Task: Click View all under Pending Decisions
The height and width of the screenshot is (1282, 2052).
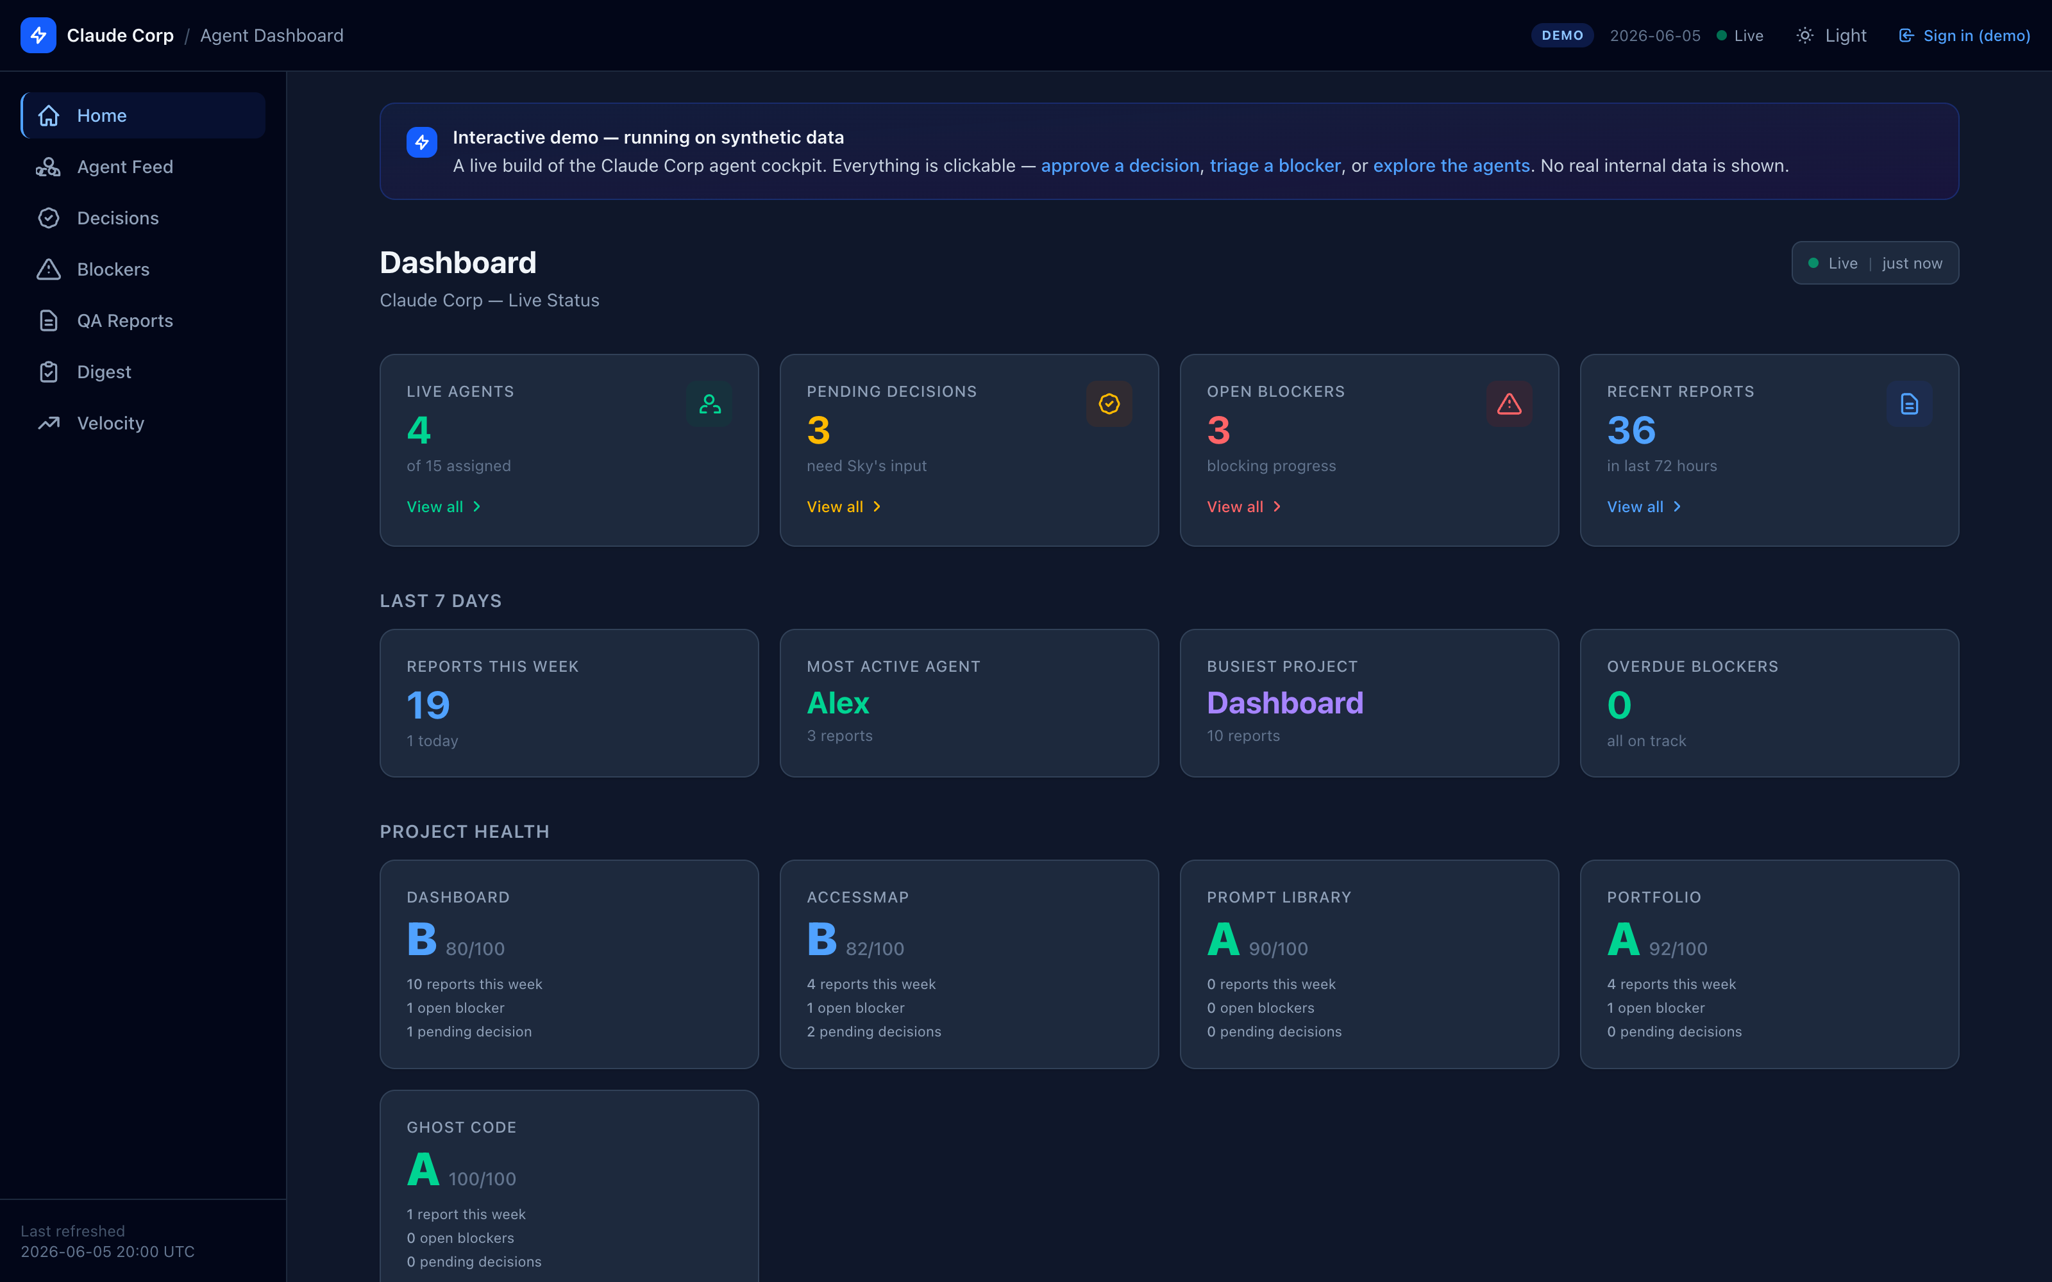Action: [844, 507]
